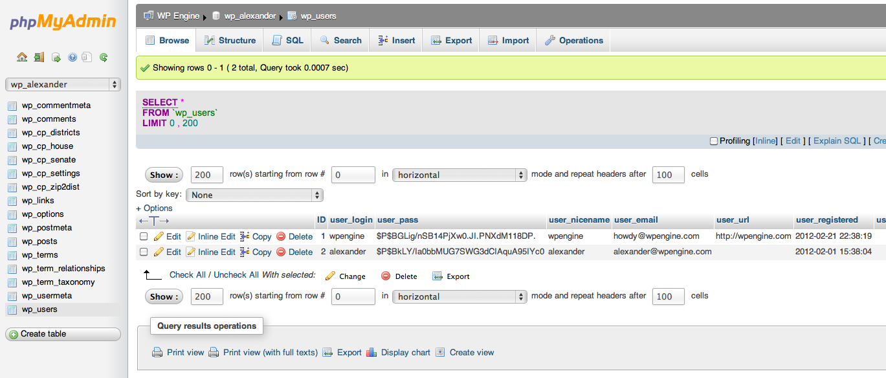Enable the Profiling checkbox
Screen dimensions: 886x378
coord(714,141)
